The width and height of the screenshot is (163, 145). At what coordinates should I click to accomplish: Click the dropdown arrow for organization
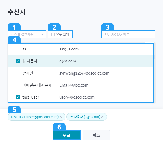tap(42, 35)
